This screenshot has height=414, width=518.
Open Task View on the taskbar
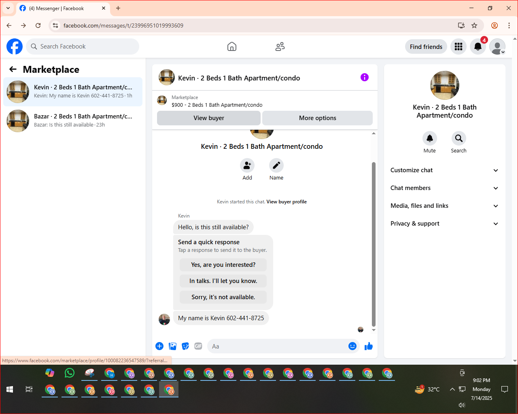tap(29, 389)
